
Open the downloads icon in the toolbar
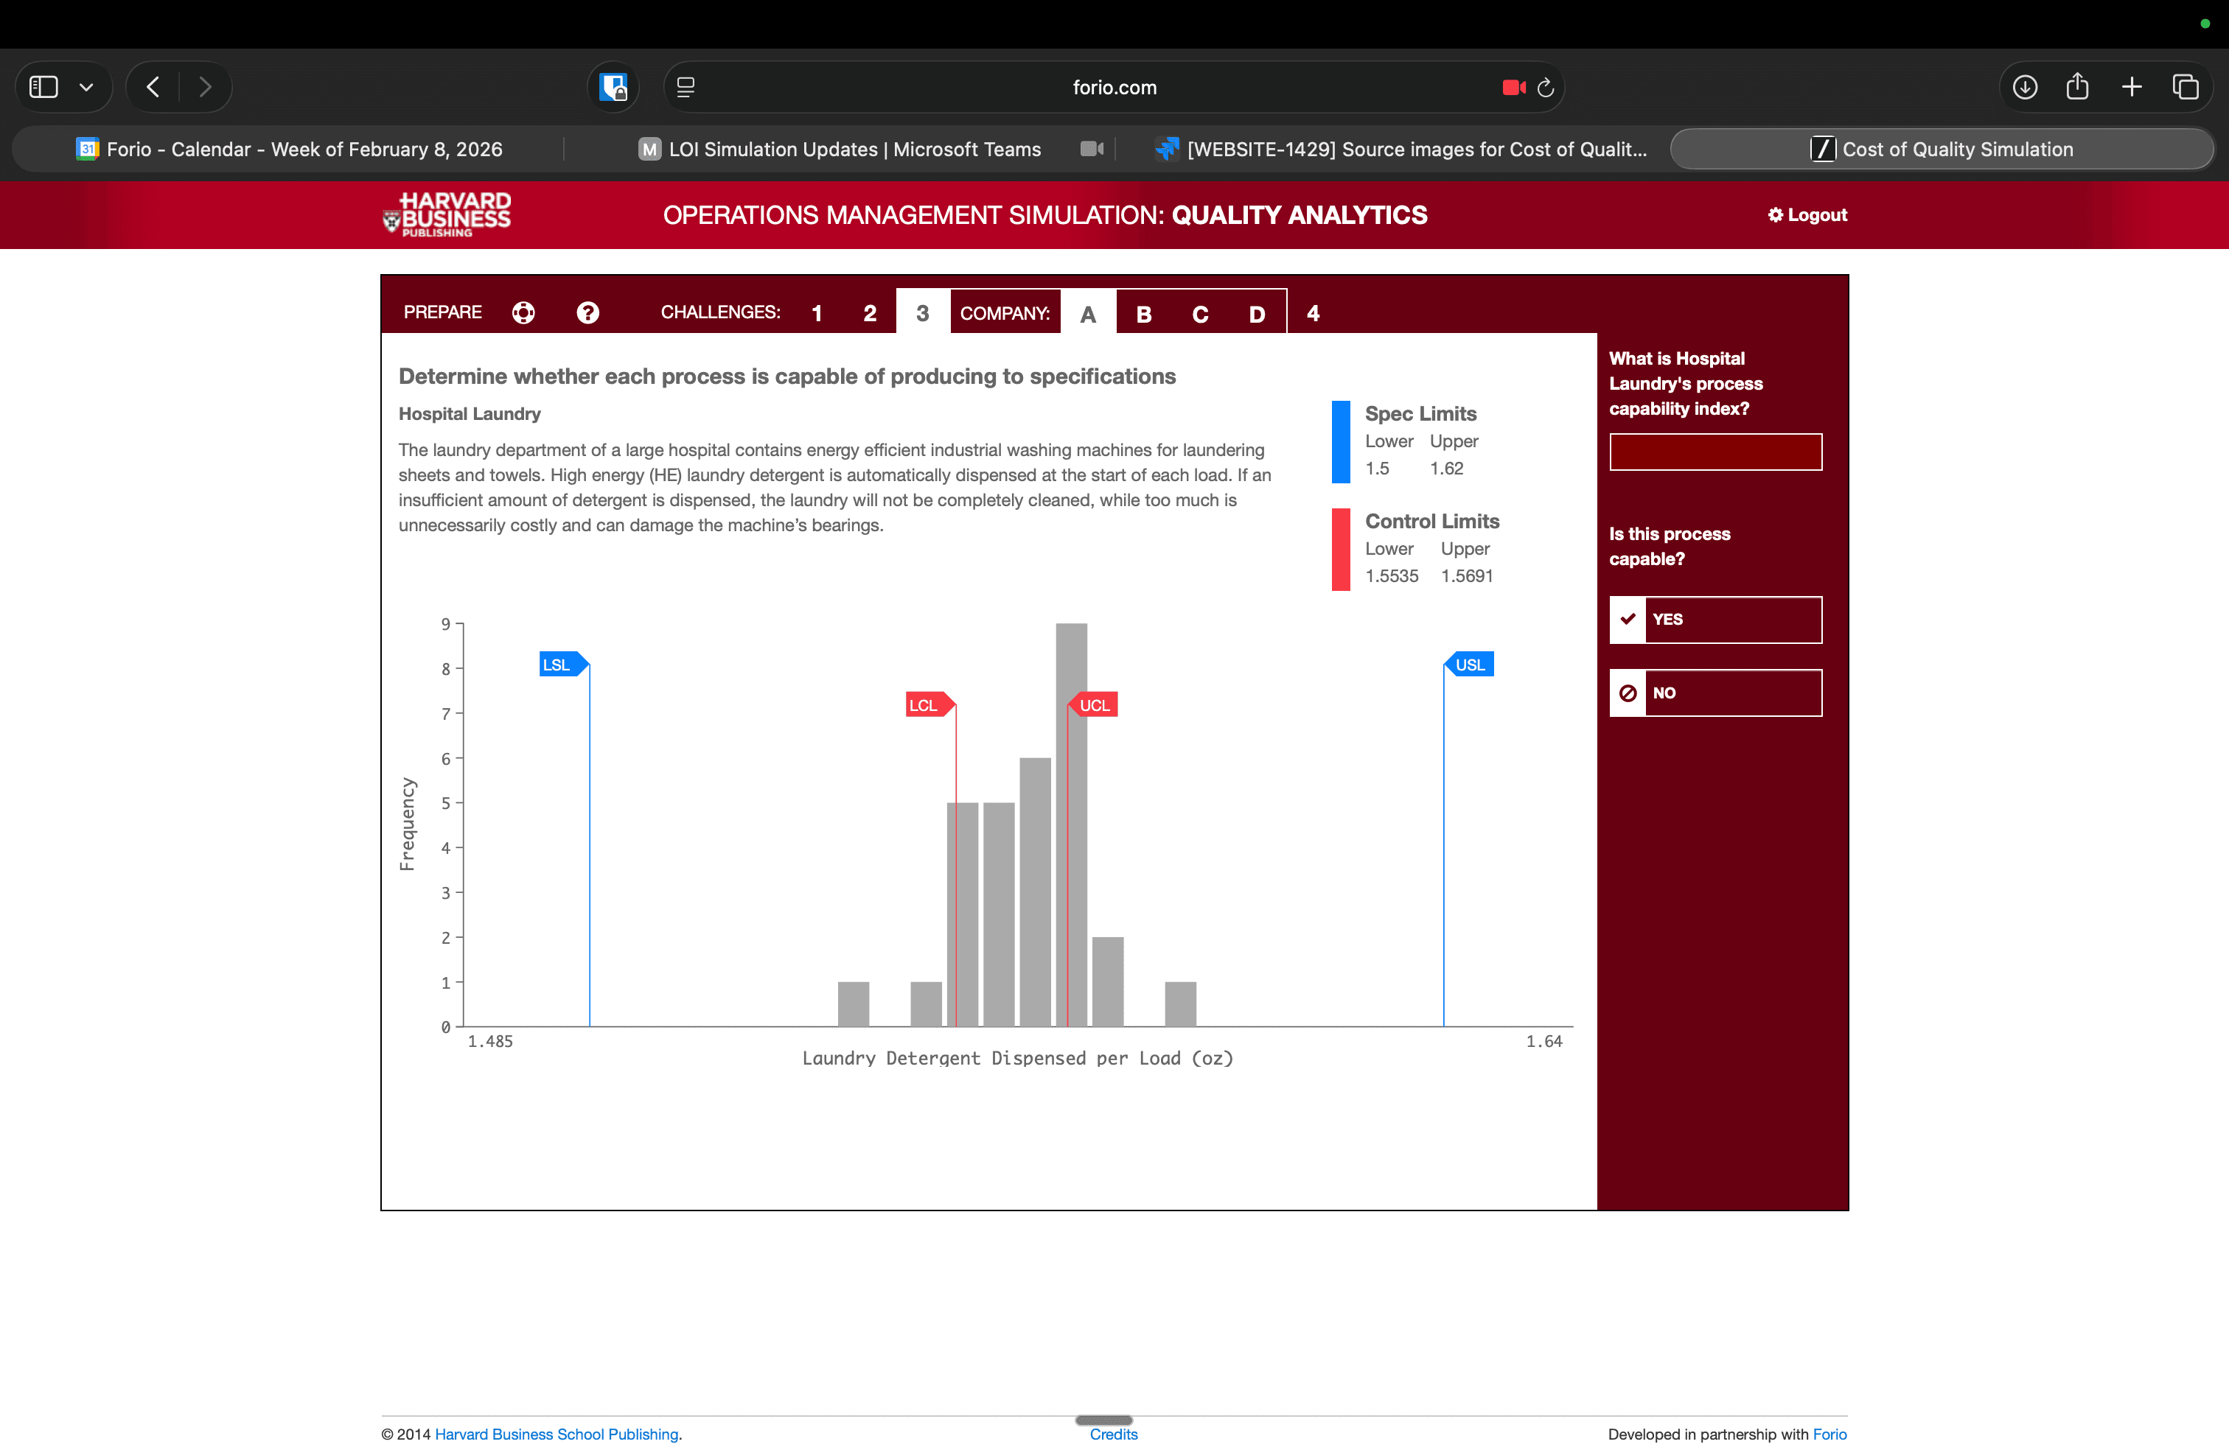pos(2024,86)
